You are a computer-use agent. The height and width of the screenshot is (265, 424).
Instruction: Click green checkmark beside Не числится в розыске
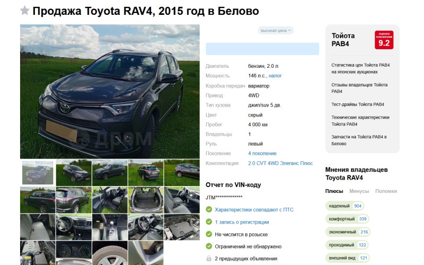pos(209,234)
